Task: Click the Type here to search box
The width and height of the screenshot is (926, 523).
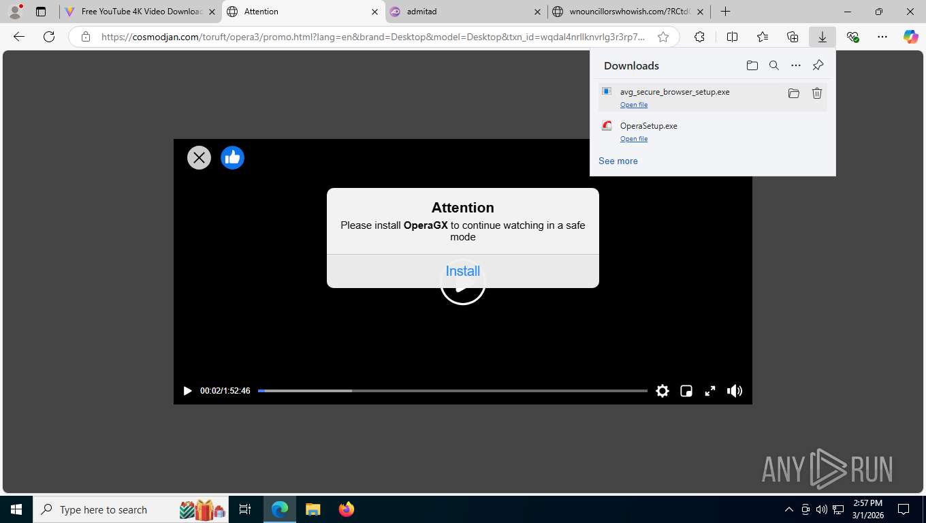Action: point(131,509)
